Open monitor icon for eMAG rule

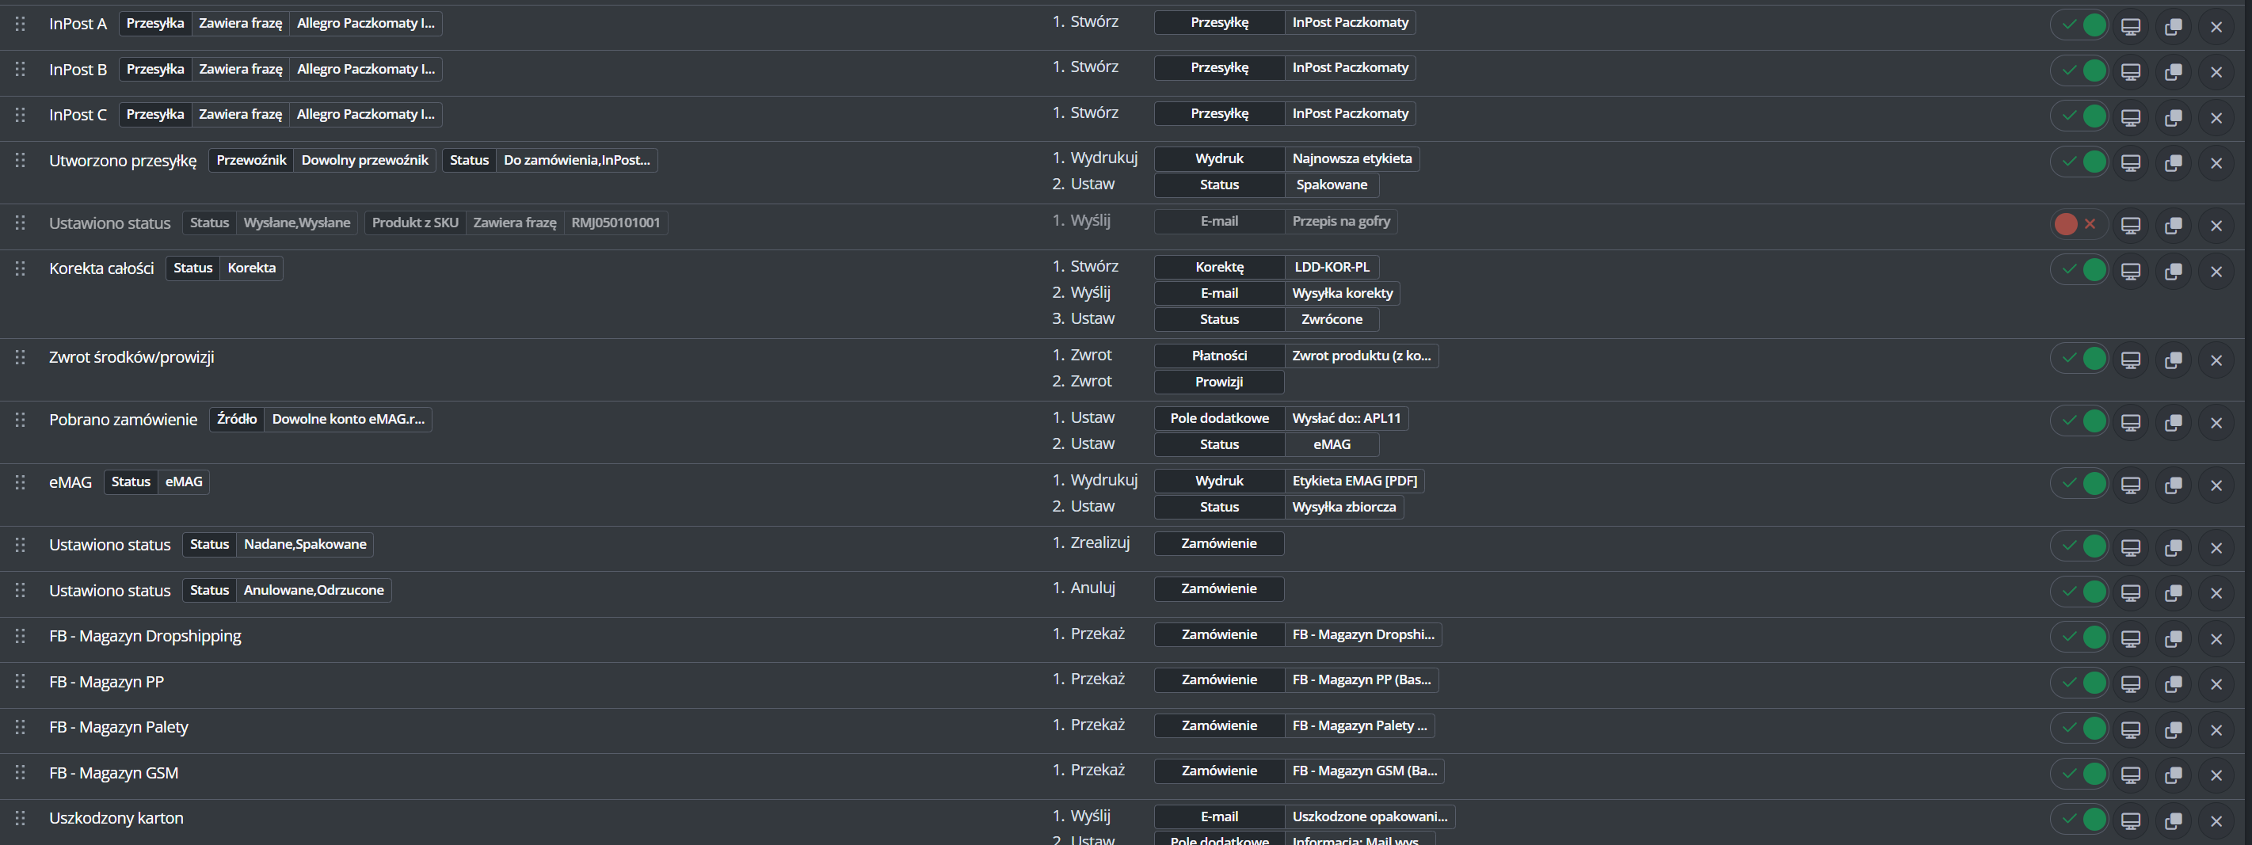coord(2131,485)
